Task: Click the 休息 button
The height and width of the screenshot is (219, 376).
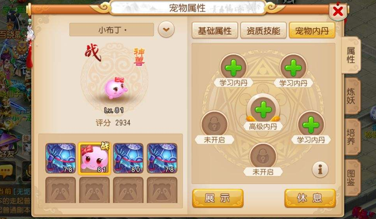Action: (310, 198)
